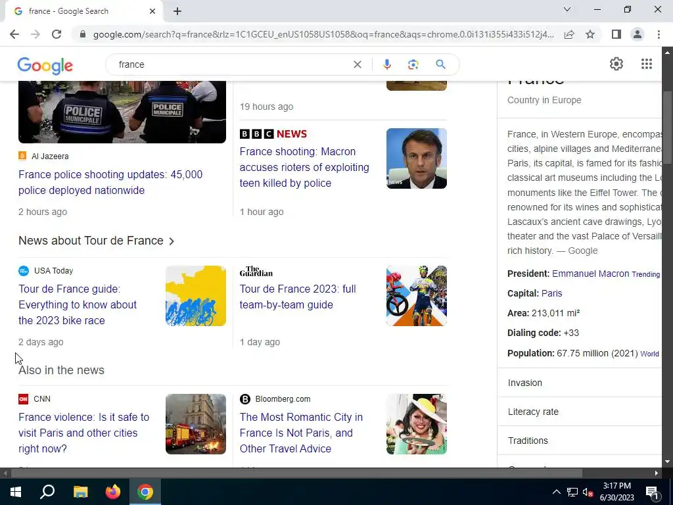Go back using browser back arrow

14,34
